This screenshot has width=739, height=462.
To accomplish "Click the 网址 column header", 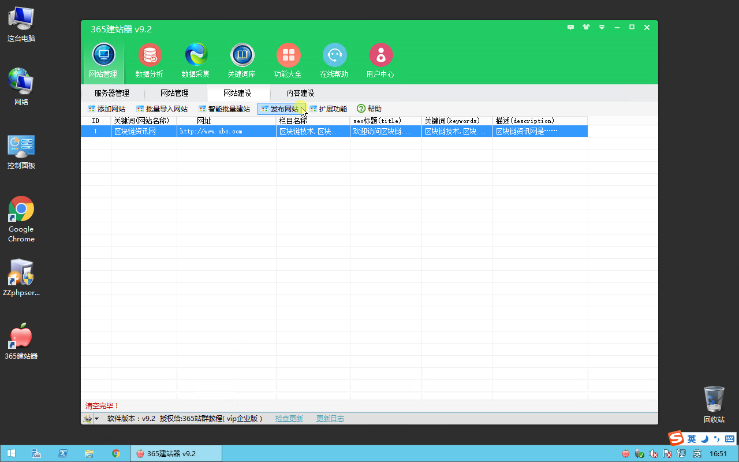I will point(226,121).
